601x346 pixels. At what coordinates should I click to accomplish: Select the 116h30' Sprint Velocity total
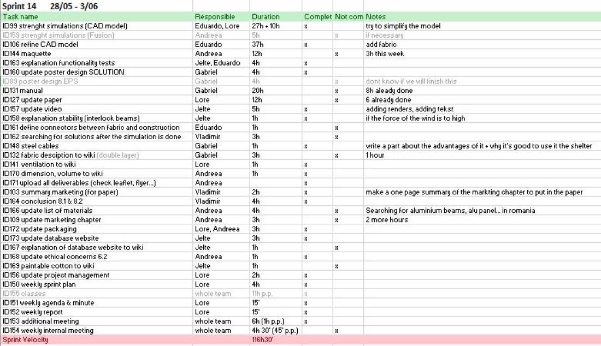[263, 340]
